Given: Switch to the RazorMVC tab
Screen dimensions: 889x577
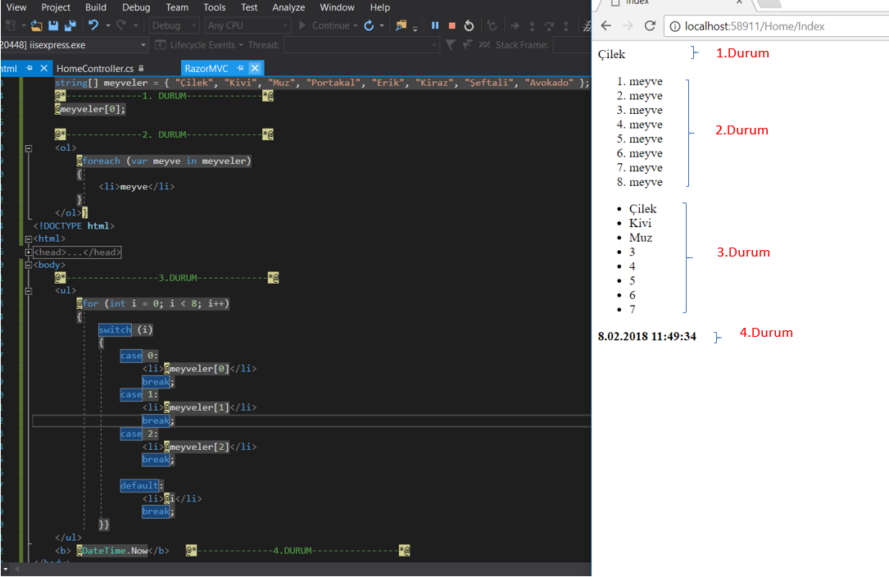Looking at the screenshot, I should click(207, 67).
